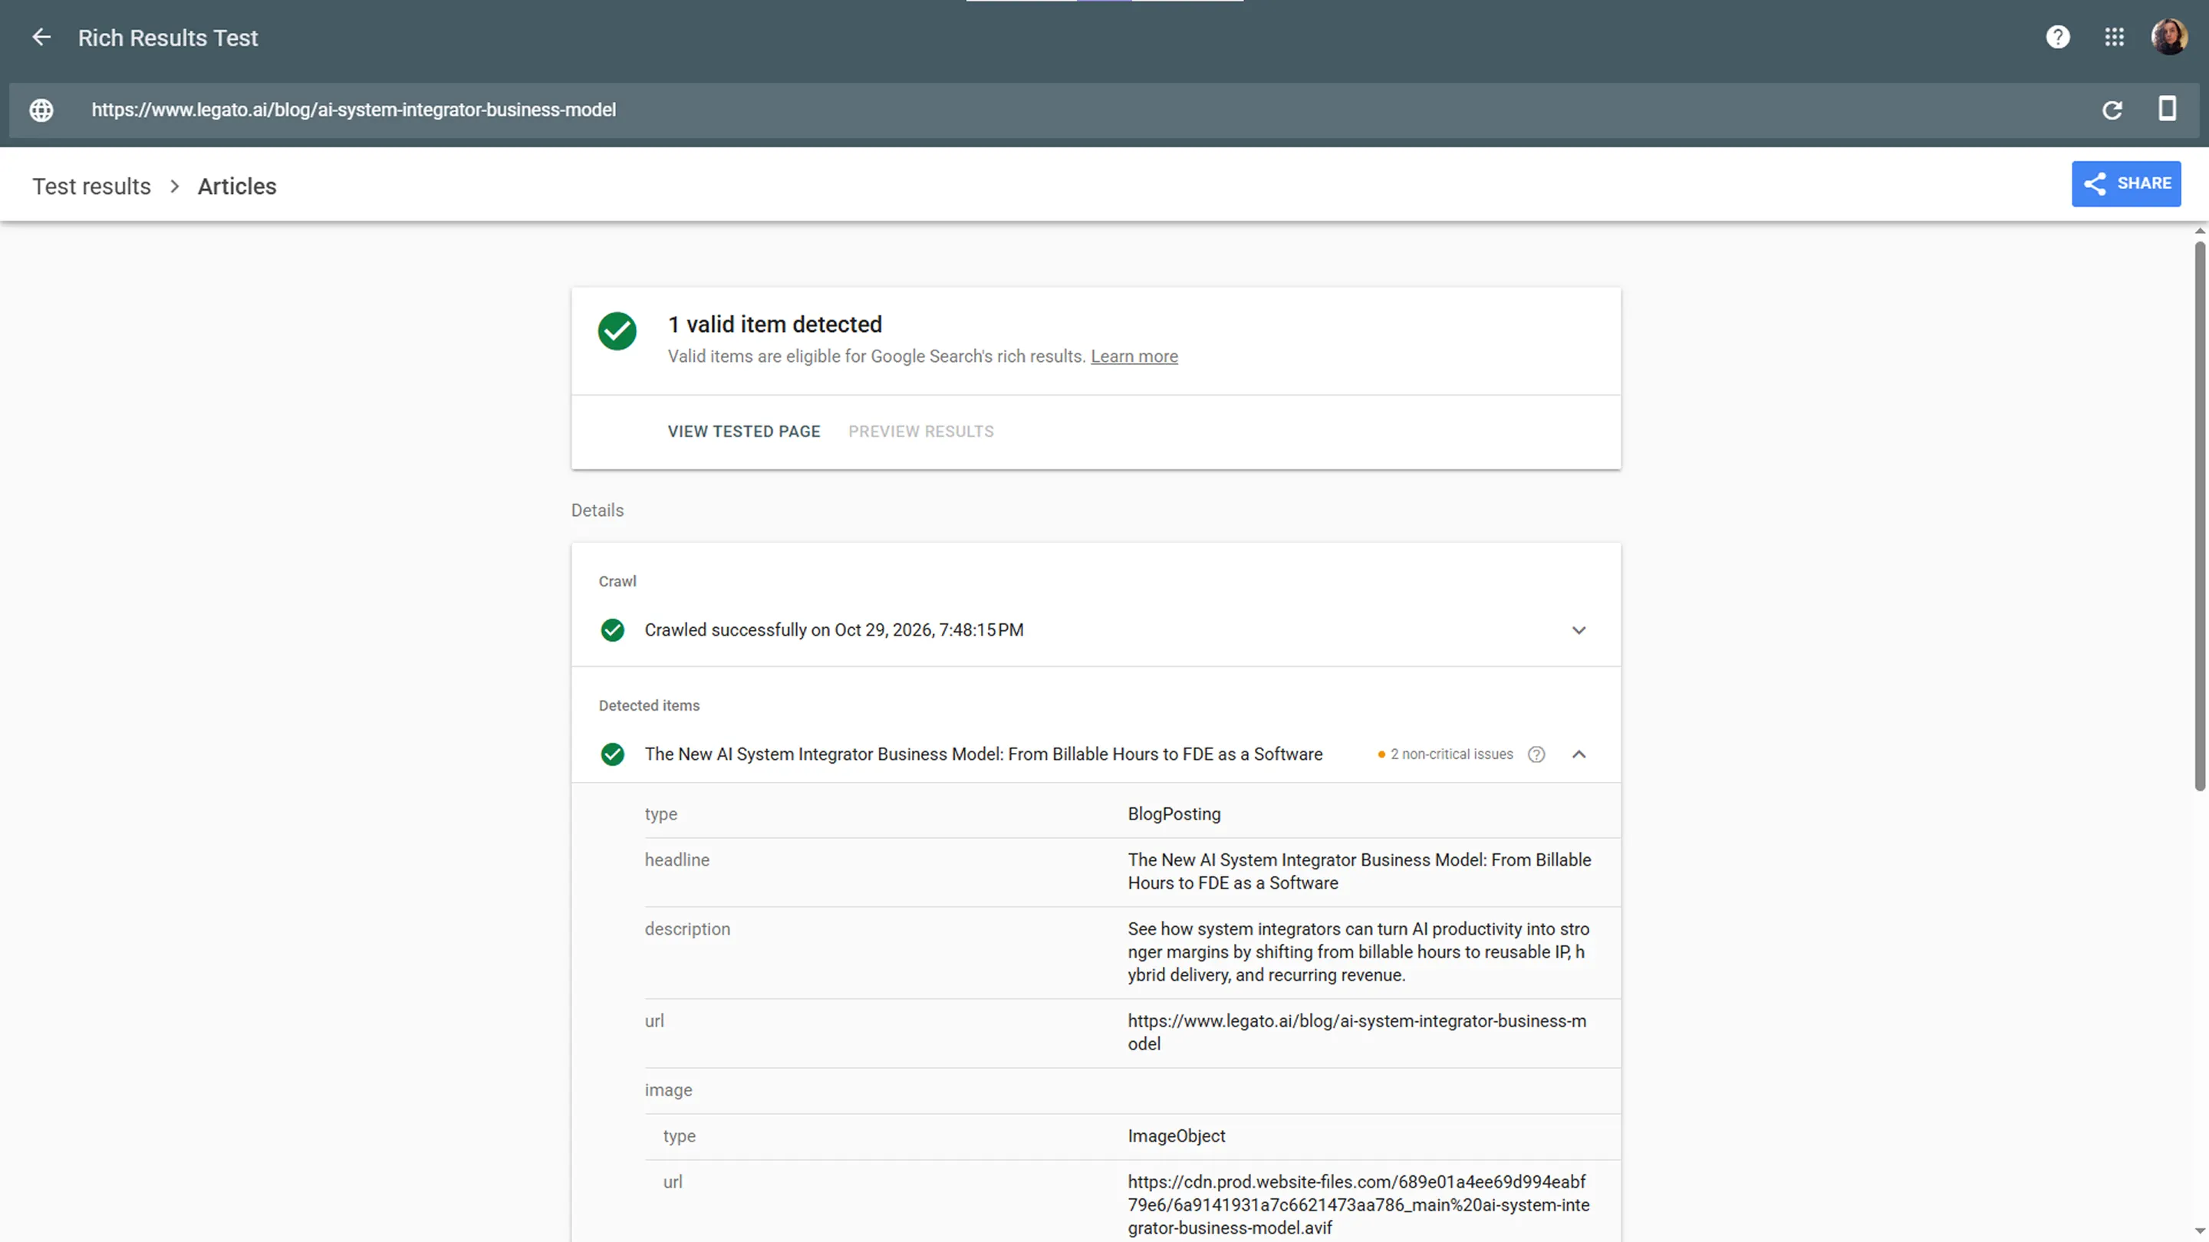Click the scrollbar up arrow
The height and width of the screenshot is (1242, 2209).
[x=2200, y=231]
